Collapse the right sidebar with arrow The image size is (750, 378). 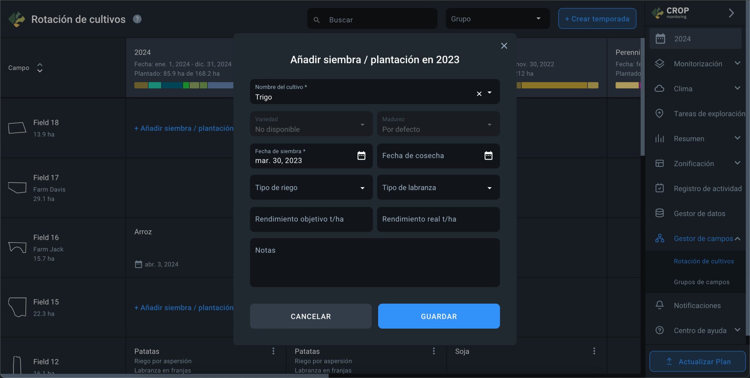point(731,13)
